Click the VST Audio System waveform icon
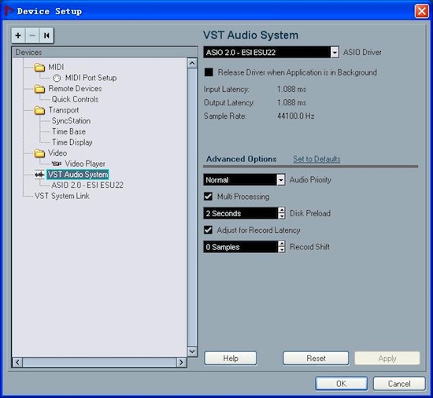Viewport: 433px width, 398px height. point(39,175)
